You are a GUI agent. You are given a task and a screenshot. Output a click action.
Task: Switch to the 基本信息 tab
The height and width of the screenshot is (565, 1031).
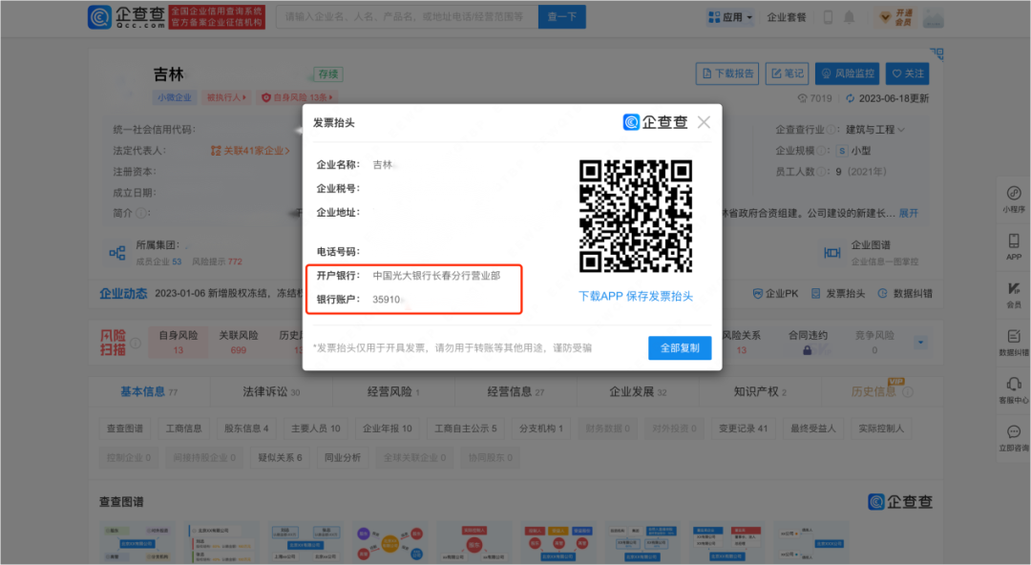click(x=149, y=391)
